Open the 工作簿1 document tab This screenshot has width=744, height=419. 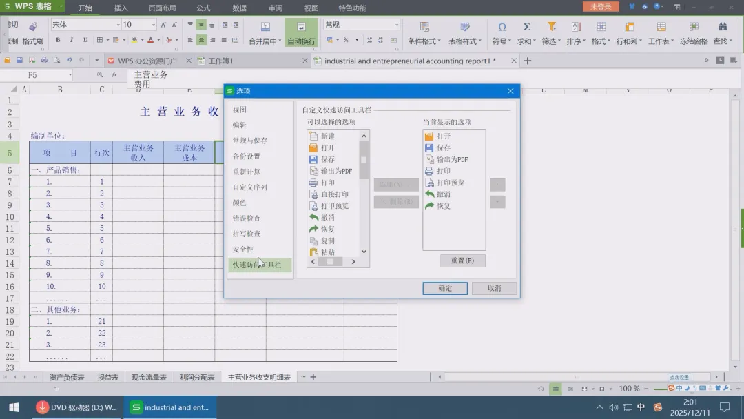[220, 61]
